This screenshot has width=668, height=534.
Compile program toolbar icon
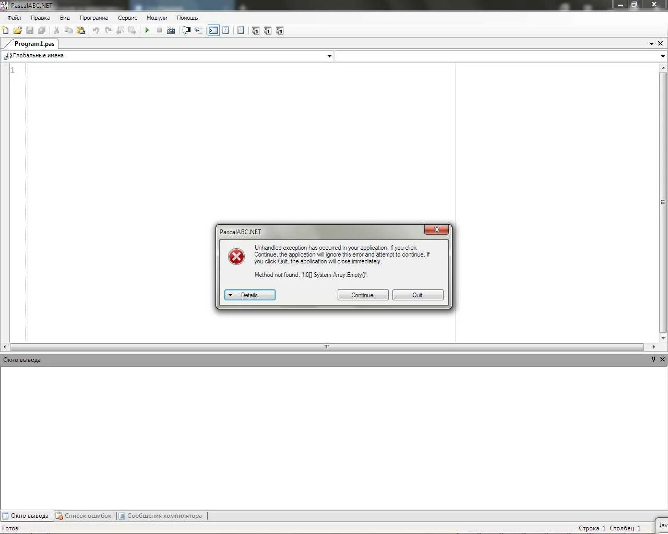[x=171, y=30]
